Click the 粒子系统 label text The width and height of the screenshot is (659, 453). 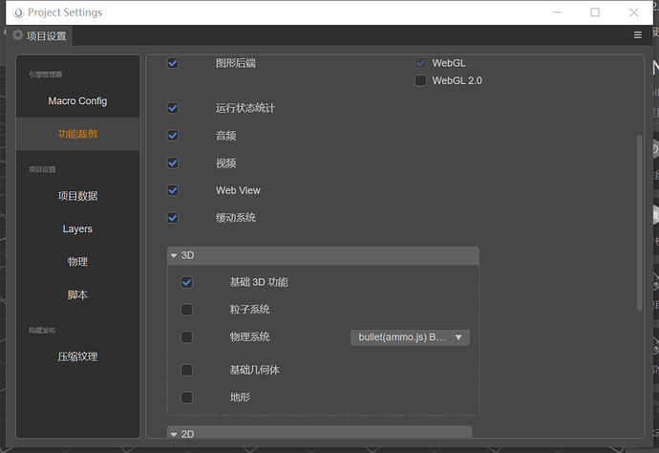click(x=249, y=310)
